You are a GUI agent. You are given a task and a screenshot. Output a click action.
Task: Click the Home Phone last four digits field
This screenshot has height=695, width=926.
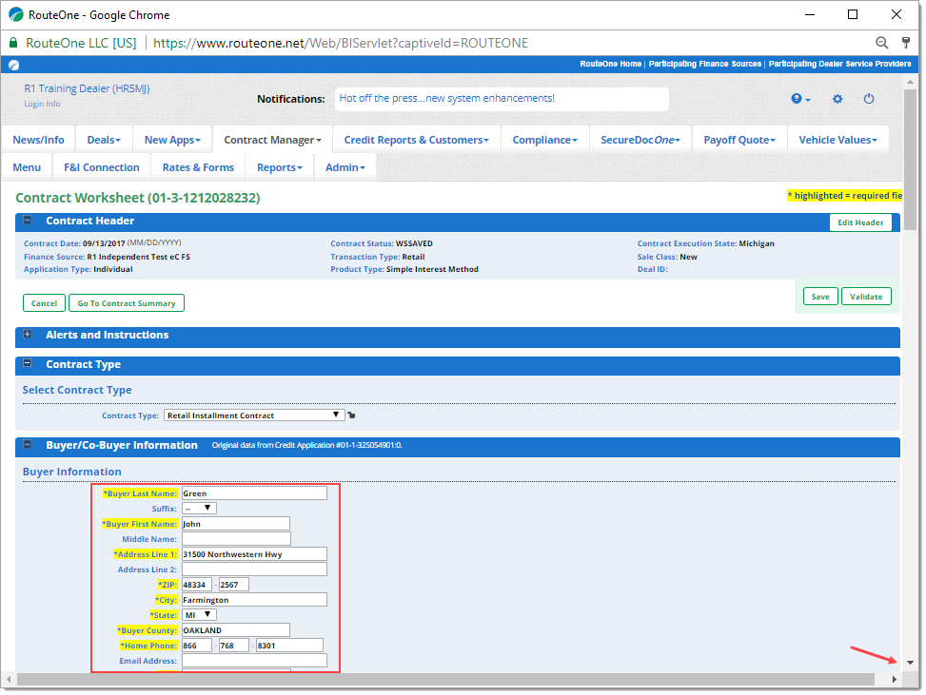[x=289, y=646]
